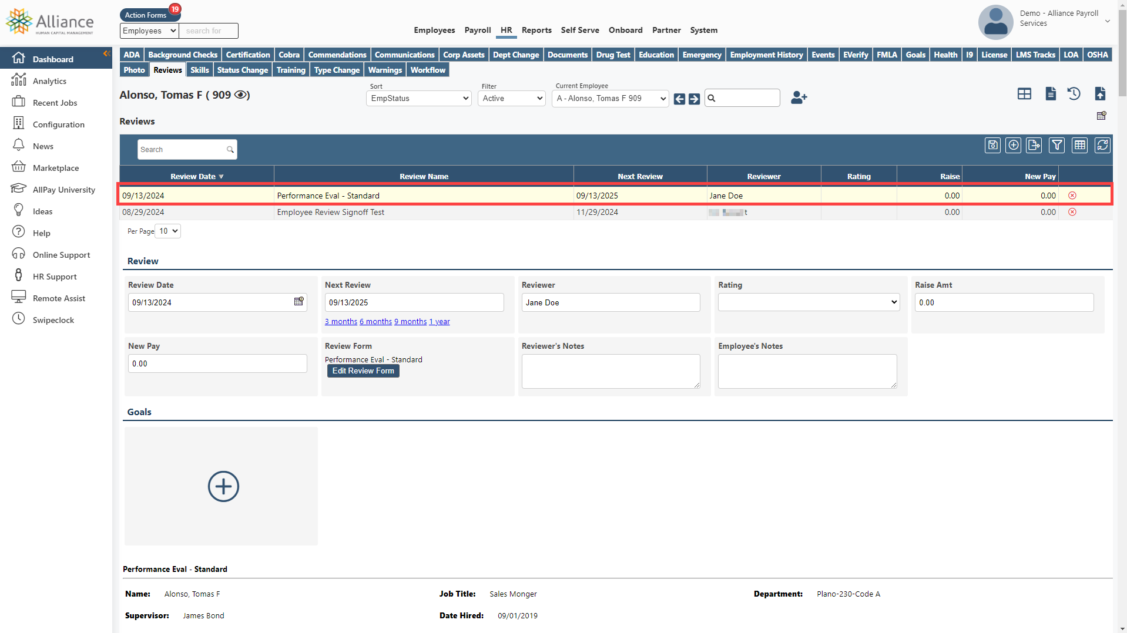Image resolution: width=1127 pixels, height=633 pixels.
Task: Click the Action Forms button
Action: click(146, 15)
